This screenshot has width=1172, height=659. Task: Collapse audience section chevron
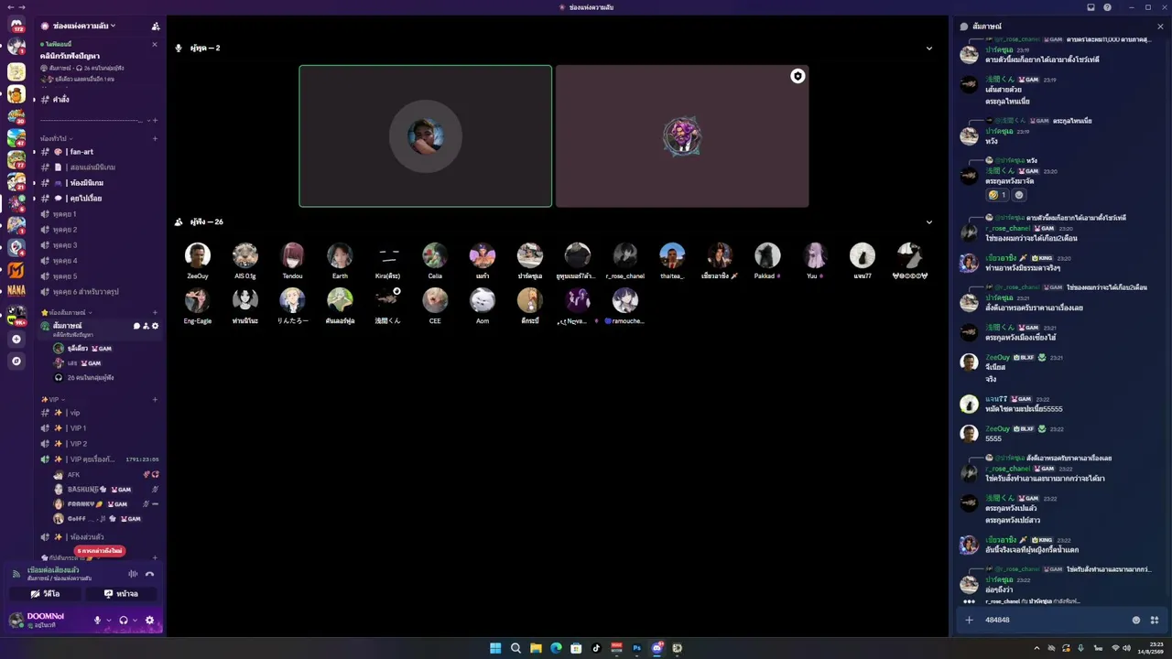(x=928, y=221)
